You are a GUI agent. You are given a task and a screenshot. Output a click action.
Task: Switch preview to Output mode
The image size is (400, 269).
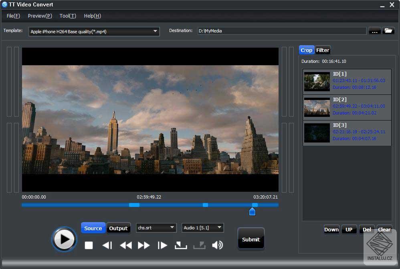[118, 228]
